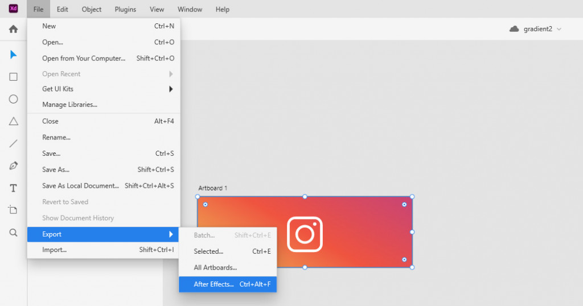Choose All Artboards... in Export submenu
The width and height of the screenshot is (583, 306).
click(x=228, y=267)
